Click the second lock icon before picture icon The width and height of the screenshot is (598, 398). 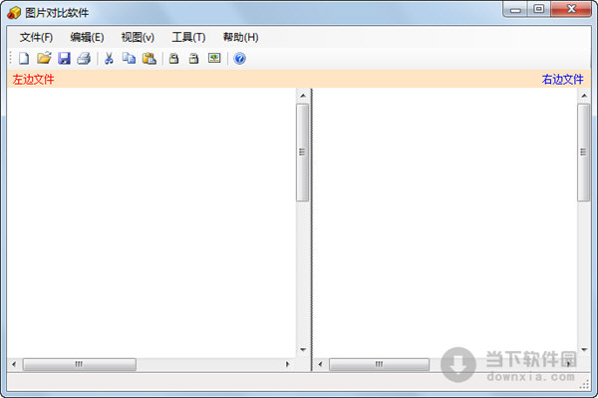coord(194,59)
